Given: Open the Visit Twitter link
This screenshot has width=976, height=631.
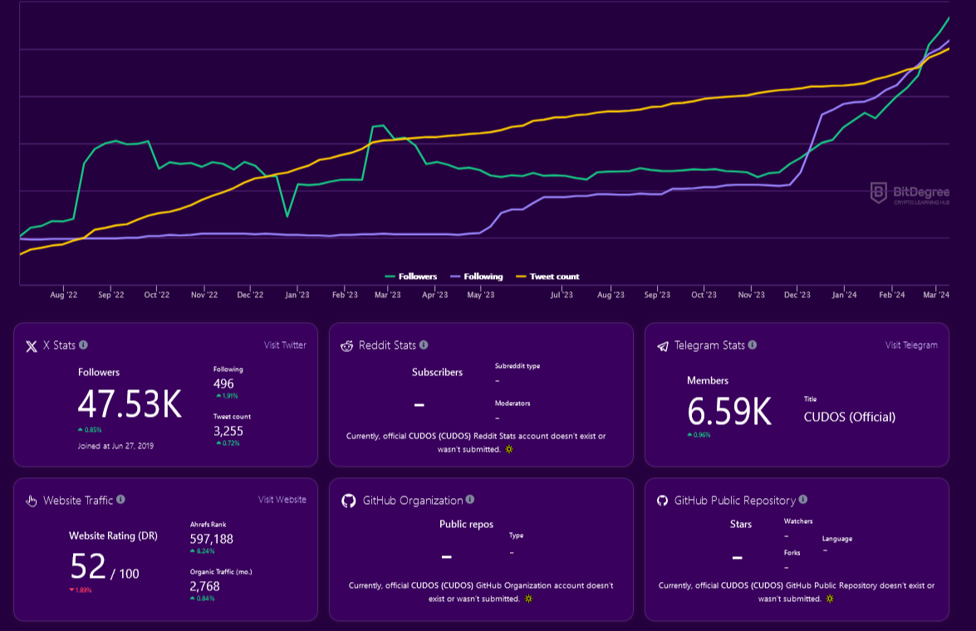Looking at the screenshot, I should [x=285, y=345].
